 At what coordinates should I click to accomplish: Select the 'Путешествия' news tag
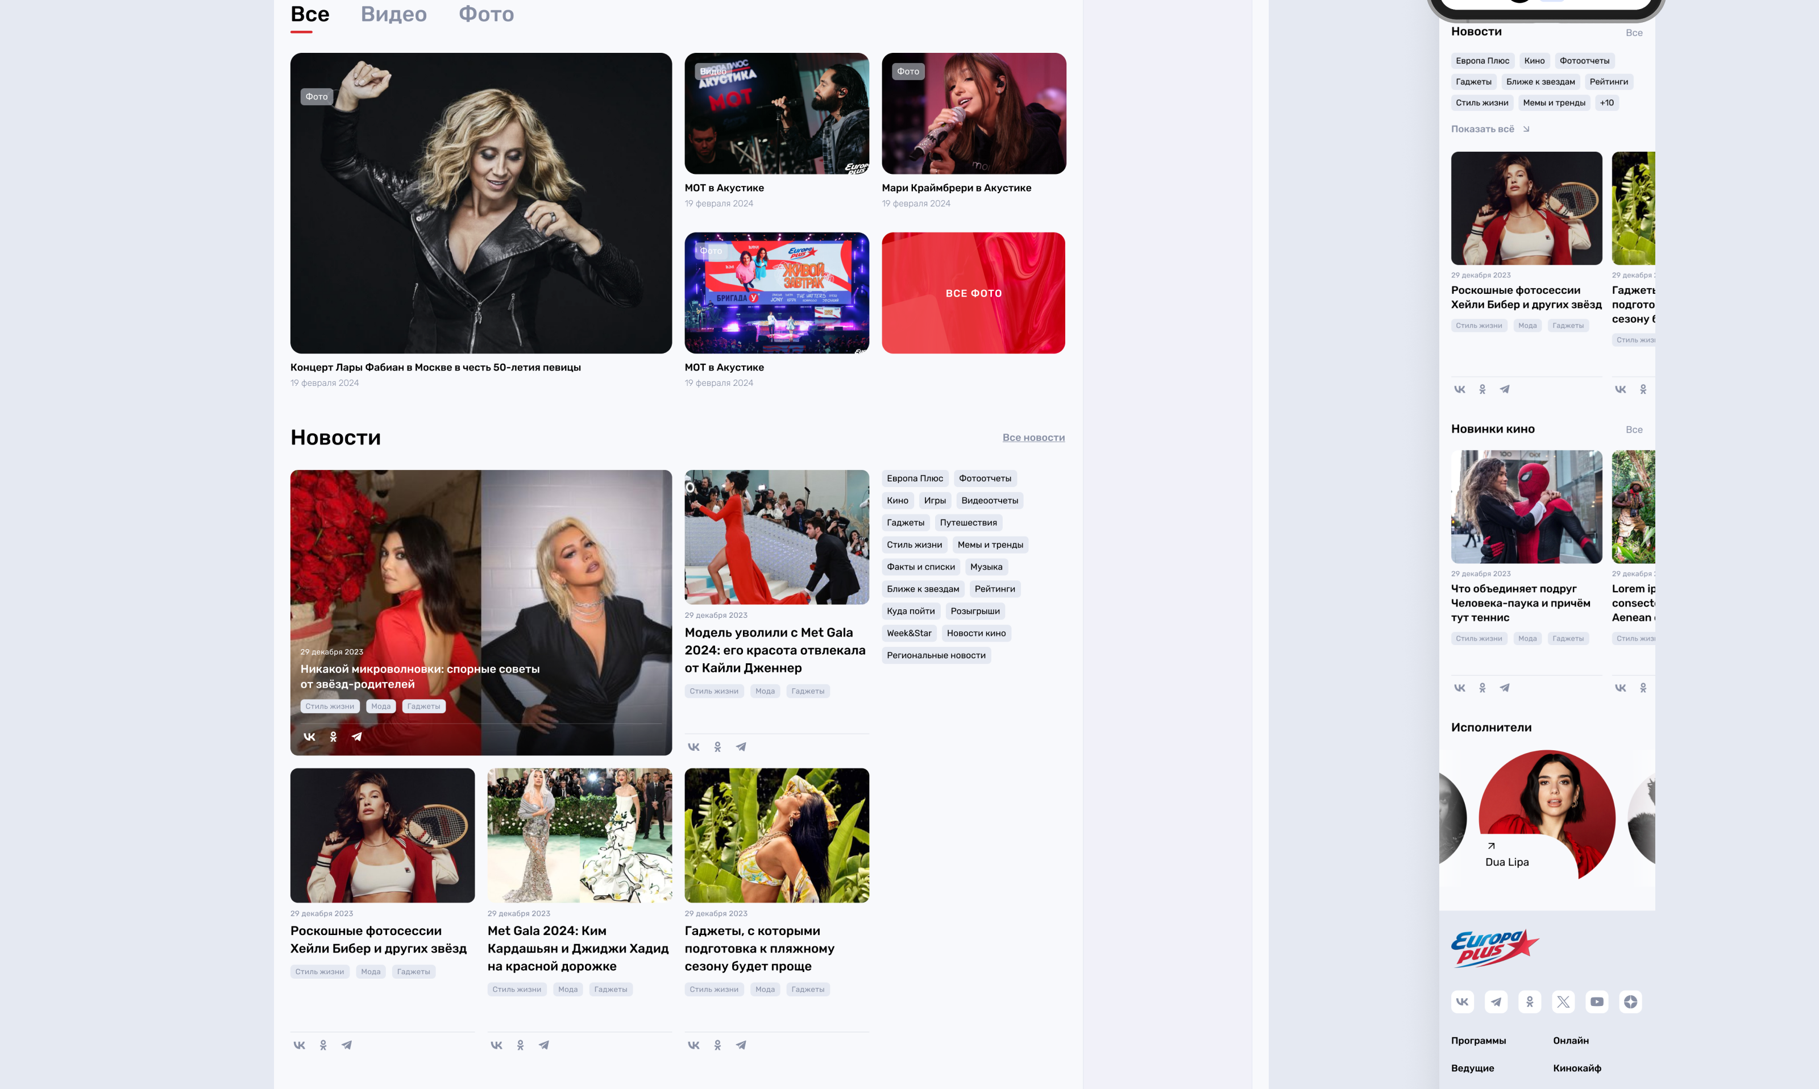tap(968, 522)
